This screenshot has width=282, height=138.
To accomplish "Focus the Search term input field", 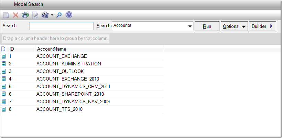I will click(61, 26).
